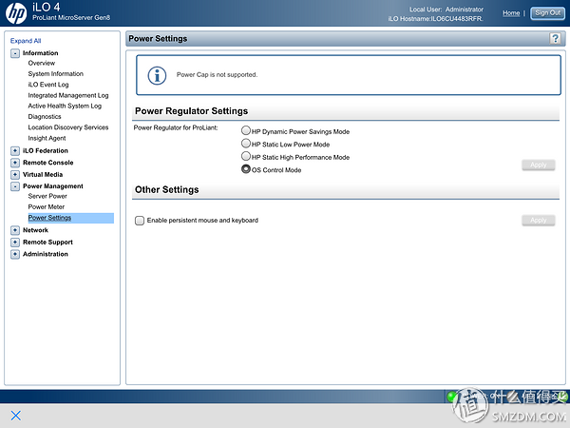Click the info icon in Power Cap notice
The height and width of the screenshot is (428, 570).
157,76
